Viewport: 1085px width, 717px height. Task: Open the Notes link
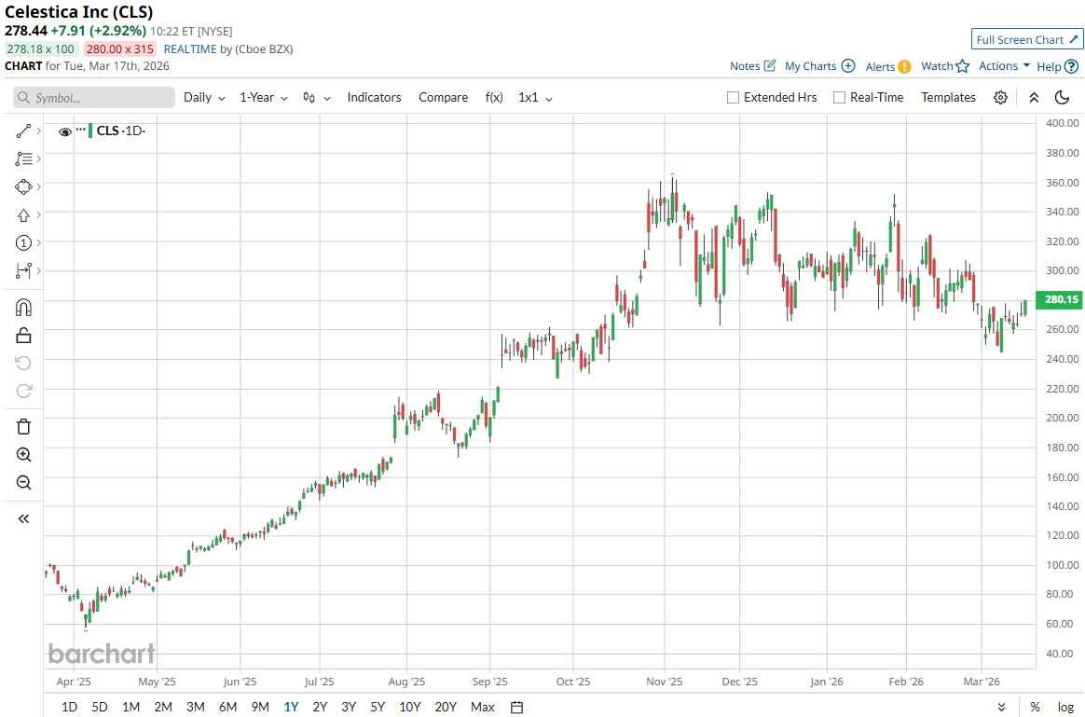pyautogui.click(x=745, y=66)
